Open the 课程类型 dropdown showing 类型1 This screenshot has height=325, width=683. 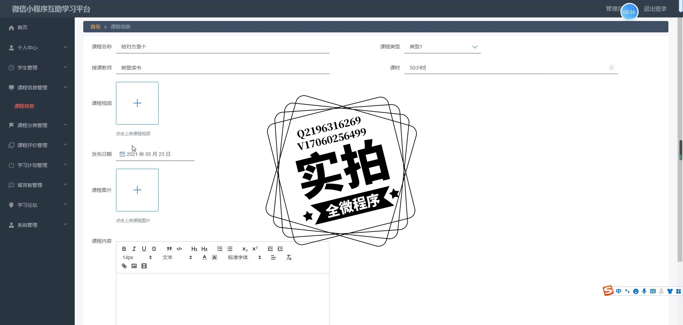click(x=443, y=47)
